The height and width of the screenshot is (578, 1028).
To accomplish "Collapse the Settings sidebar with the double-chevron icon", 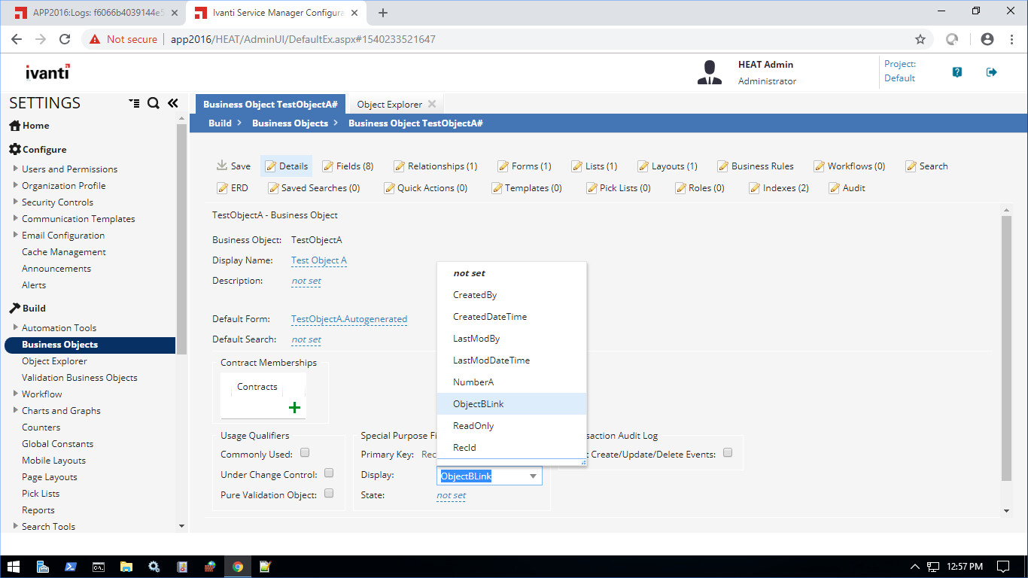I will click(x=172, y=104).
